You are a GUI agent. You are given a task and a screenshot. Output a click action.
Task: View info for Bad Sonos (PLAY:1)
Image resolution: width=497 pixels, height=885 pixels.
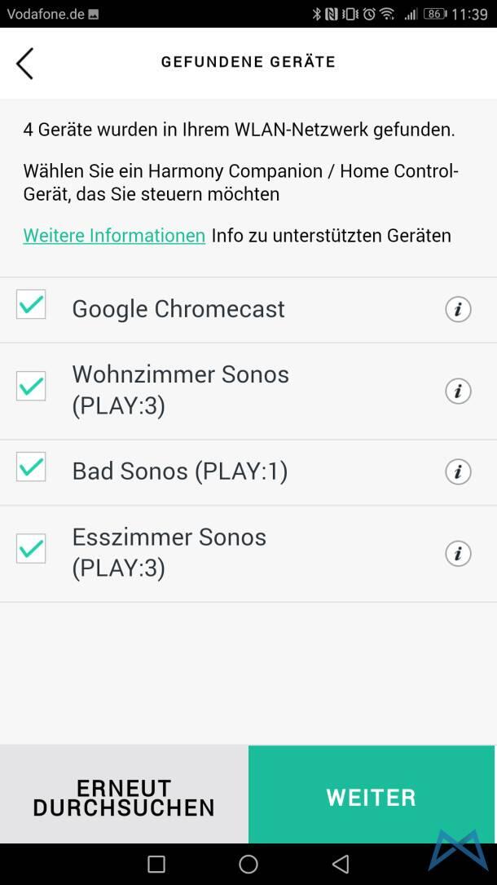pos(458,471)
